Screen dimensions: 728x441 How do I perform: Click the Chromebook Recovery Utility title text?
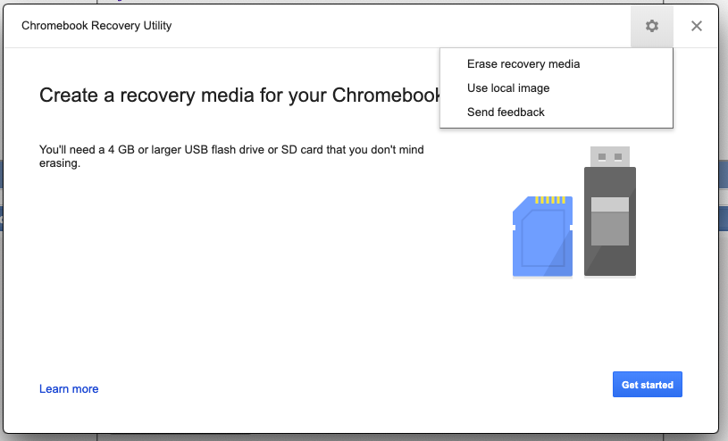[96, 26]
